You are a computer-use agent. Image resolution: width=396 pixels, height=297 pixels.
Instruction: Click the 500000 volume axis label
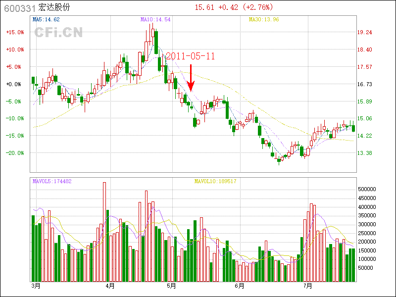pos(368,189)
